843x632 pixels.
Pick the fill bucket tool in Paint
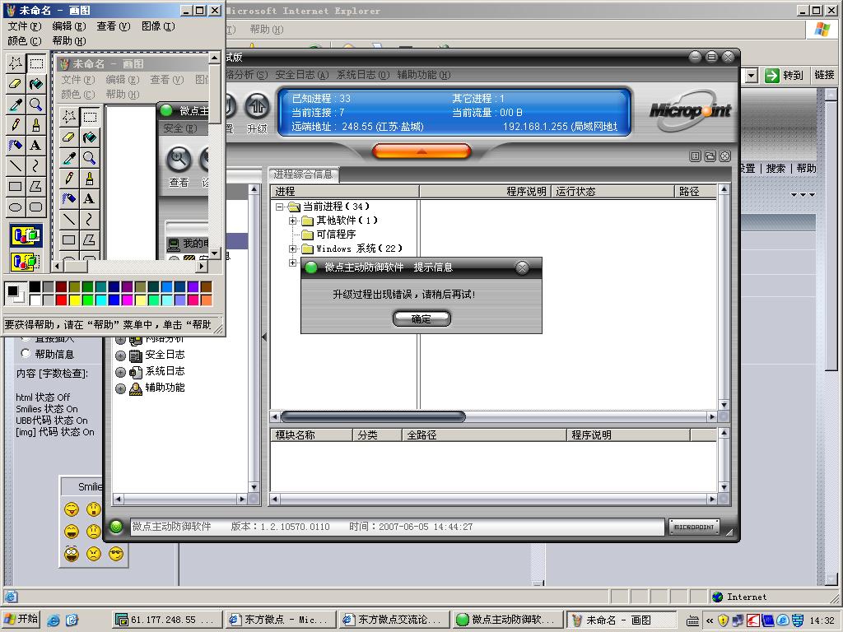coord(36,84)
